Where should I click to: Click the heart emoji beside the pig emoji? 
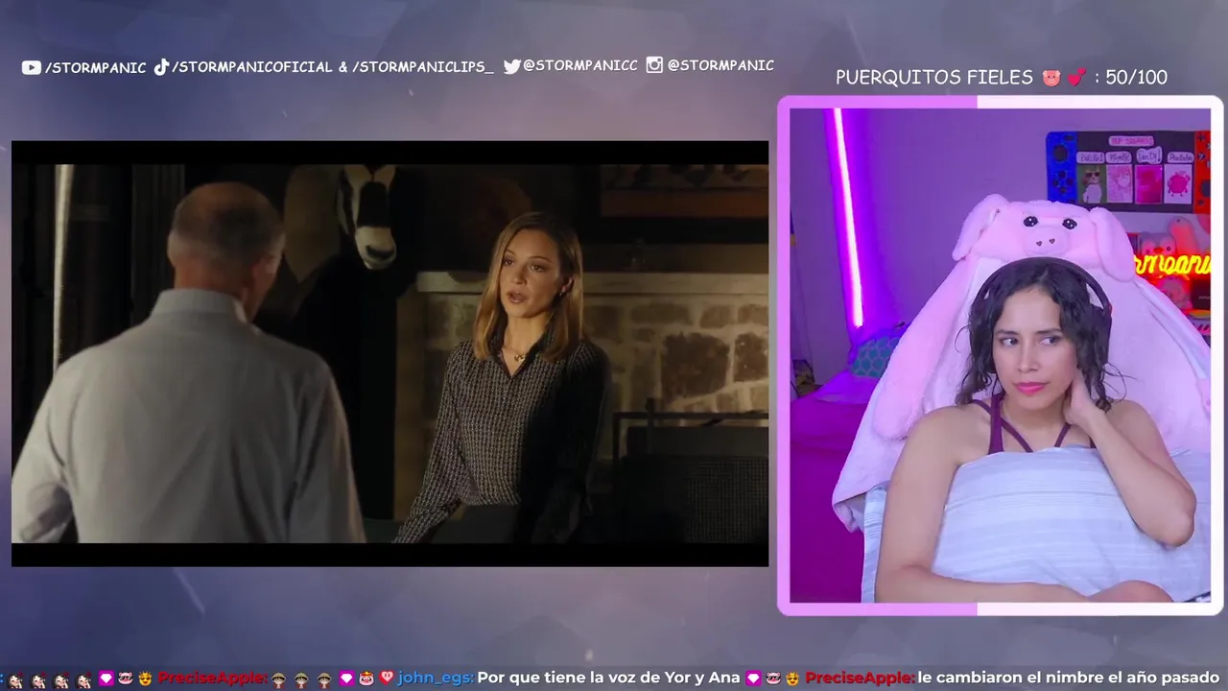click(1077, 78)
